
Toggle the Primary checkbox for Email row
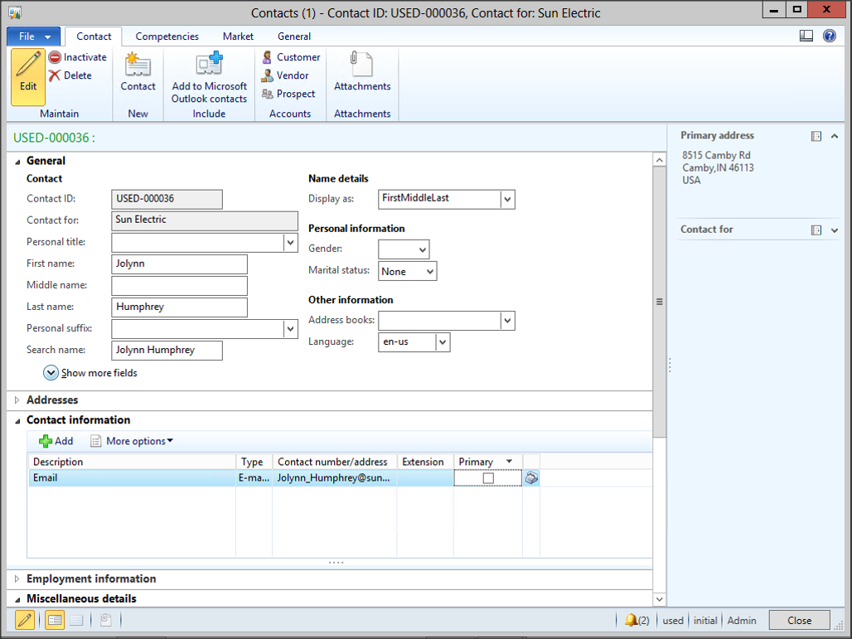coord(488,478)
